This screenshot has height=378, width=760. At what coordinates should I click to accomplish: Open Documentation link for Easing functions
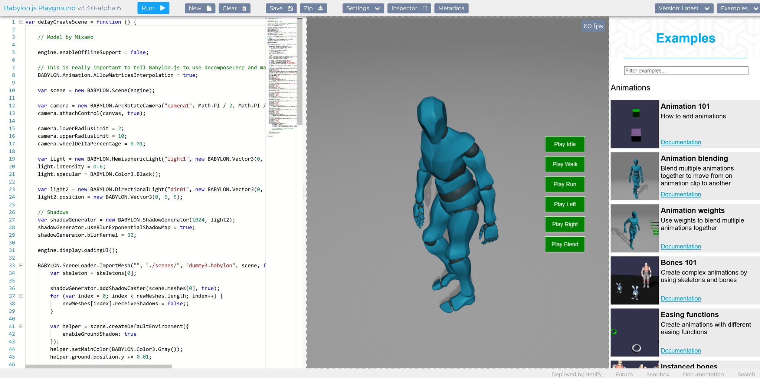[681, 351]
